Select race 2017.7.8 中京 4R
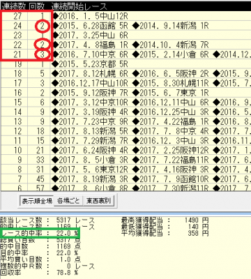 171,131
